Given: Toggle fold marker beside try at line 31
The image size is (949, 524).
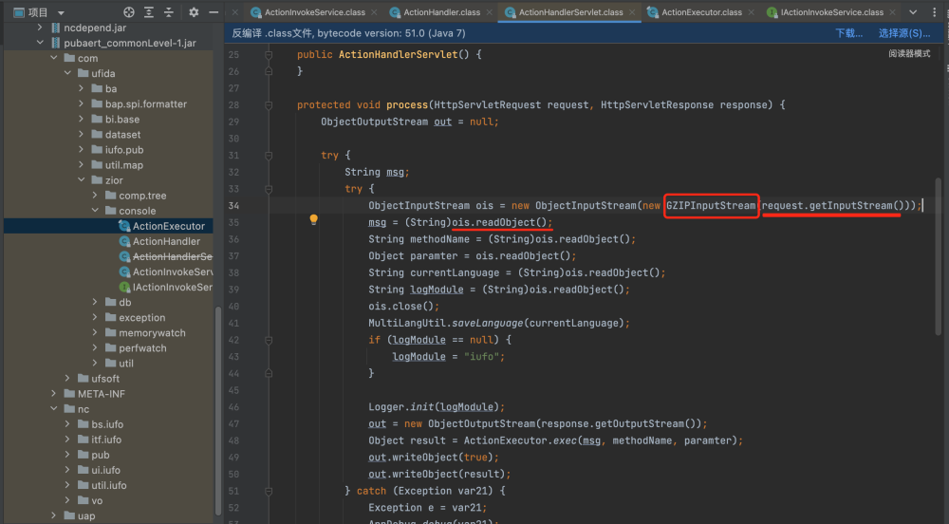Looking at the screenshot, I should click(269, 156).
